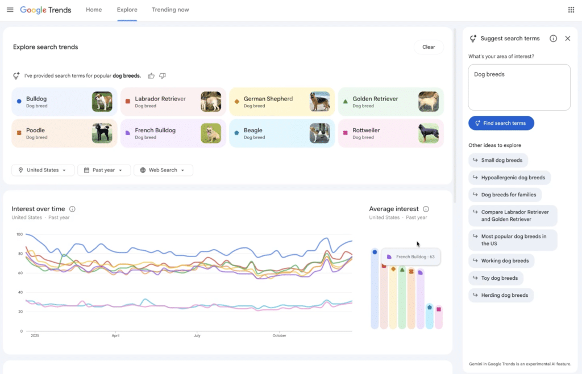Click the German Shepherd dog thumbnail
Viewport: 582px width, 374px height.
click(x=319, y=102)
